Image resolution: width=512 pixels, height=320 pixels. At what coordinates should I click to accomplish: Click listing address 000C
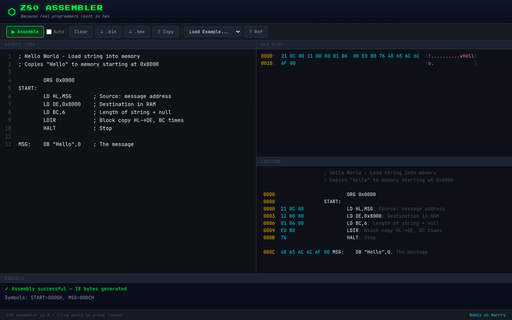point(269,252)
